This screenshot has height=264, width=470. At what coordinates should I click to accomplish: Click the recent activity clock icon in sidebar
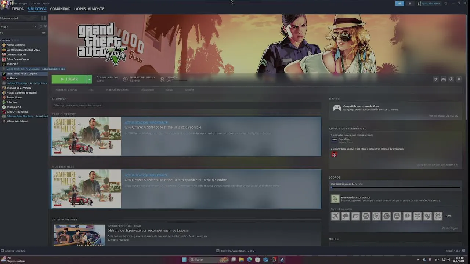[41, 26]
